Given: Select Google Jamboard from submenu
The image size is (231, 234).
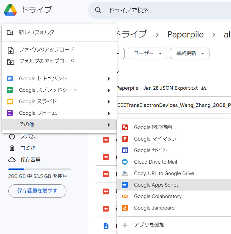Looking at the screenshot, I should pos(174,208).
